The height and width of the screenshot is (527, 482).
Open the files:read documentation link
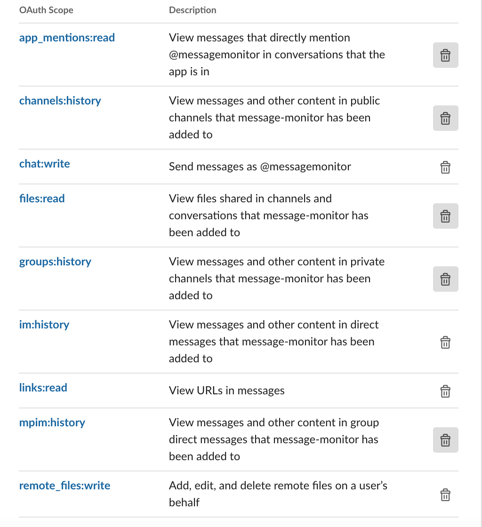(x=42, y=199)
